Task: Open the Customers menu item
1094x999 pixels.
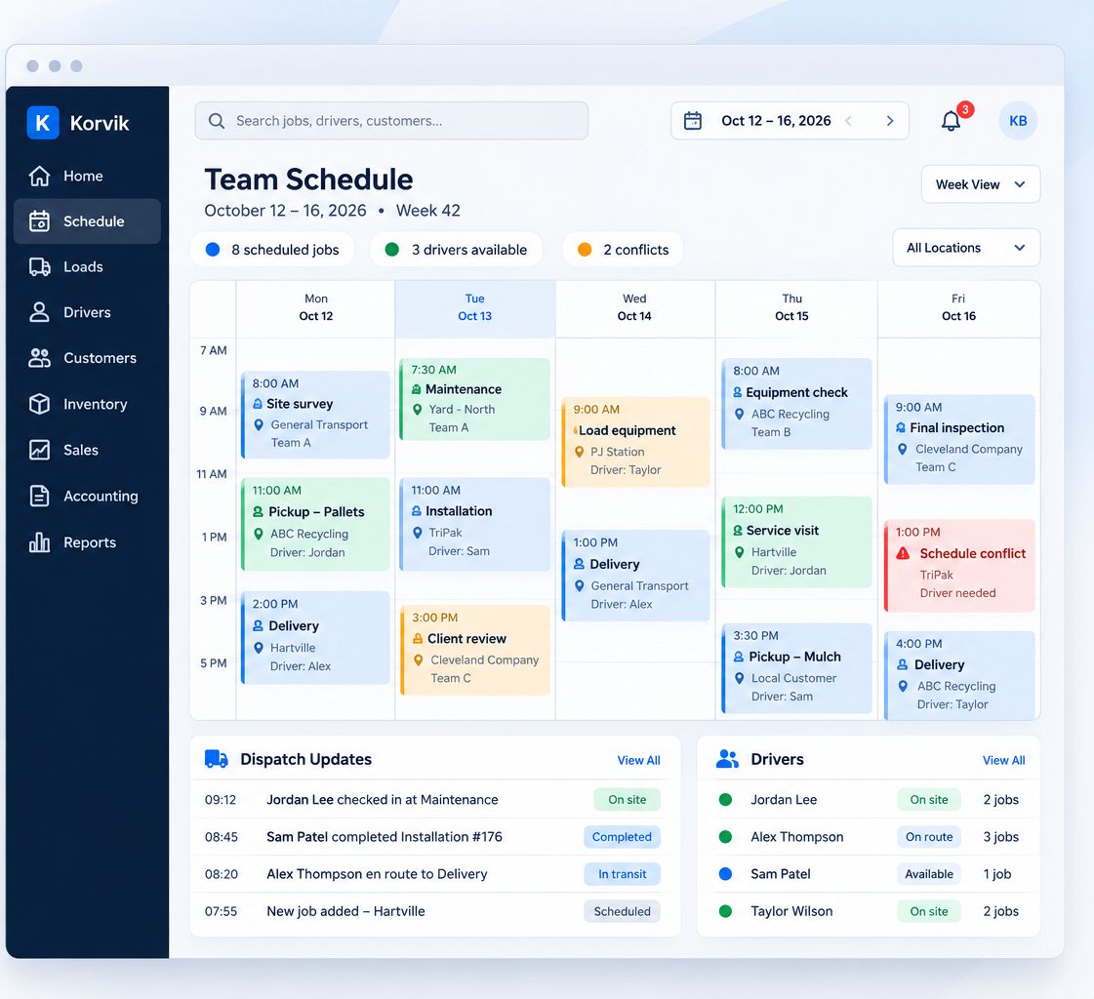Action: (x=87, y=358)
